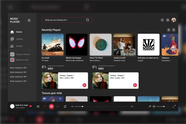The image size is (186, 124).
Task: Open favorite tracks heart icon in sidebar
Action: [12, 60]
